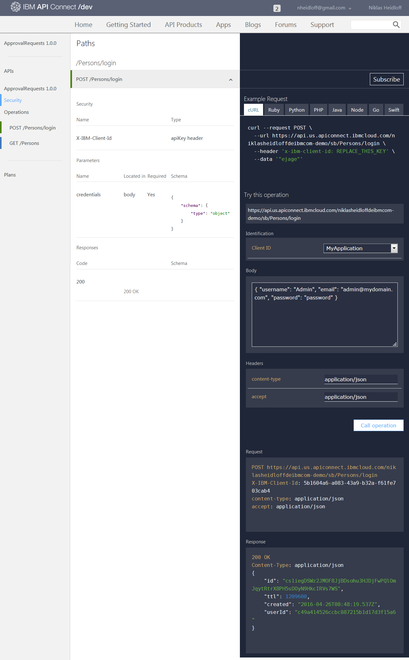The width and height of the screenshot is (409, 660).
Task: Open the Apps navigation item
Action: point(223,25)
